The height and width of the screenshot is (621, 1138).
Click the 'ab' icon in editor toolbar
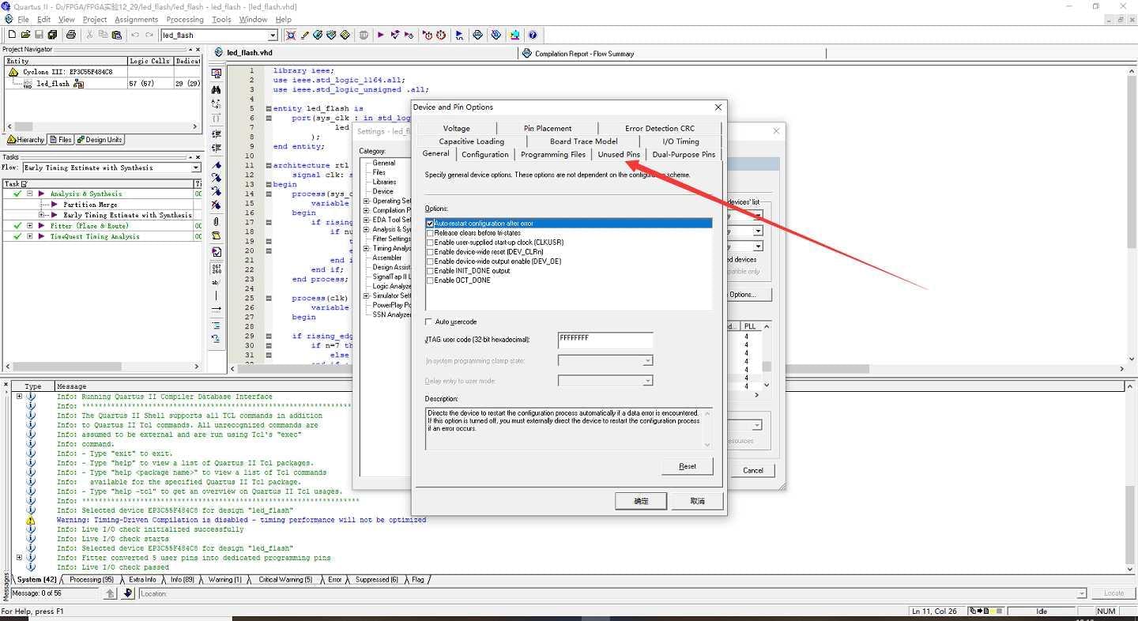tap(216, 282)
